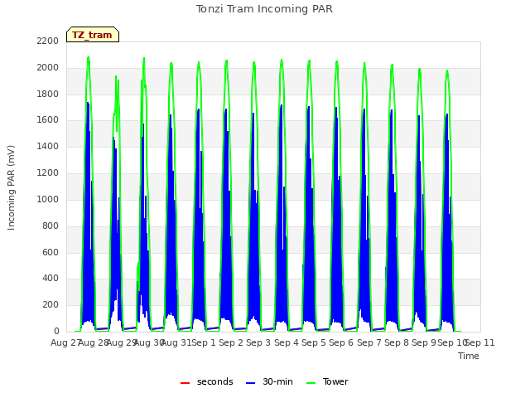Image resolution: width=530 pixels, height=398 pixels.
Task: Click the Sep 3 x-axis date label
Action: [258, 342]
